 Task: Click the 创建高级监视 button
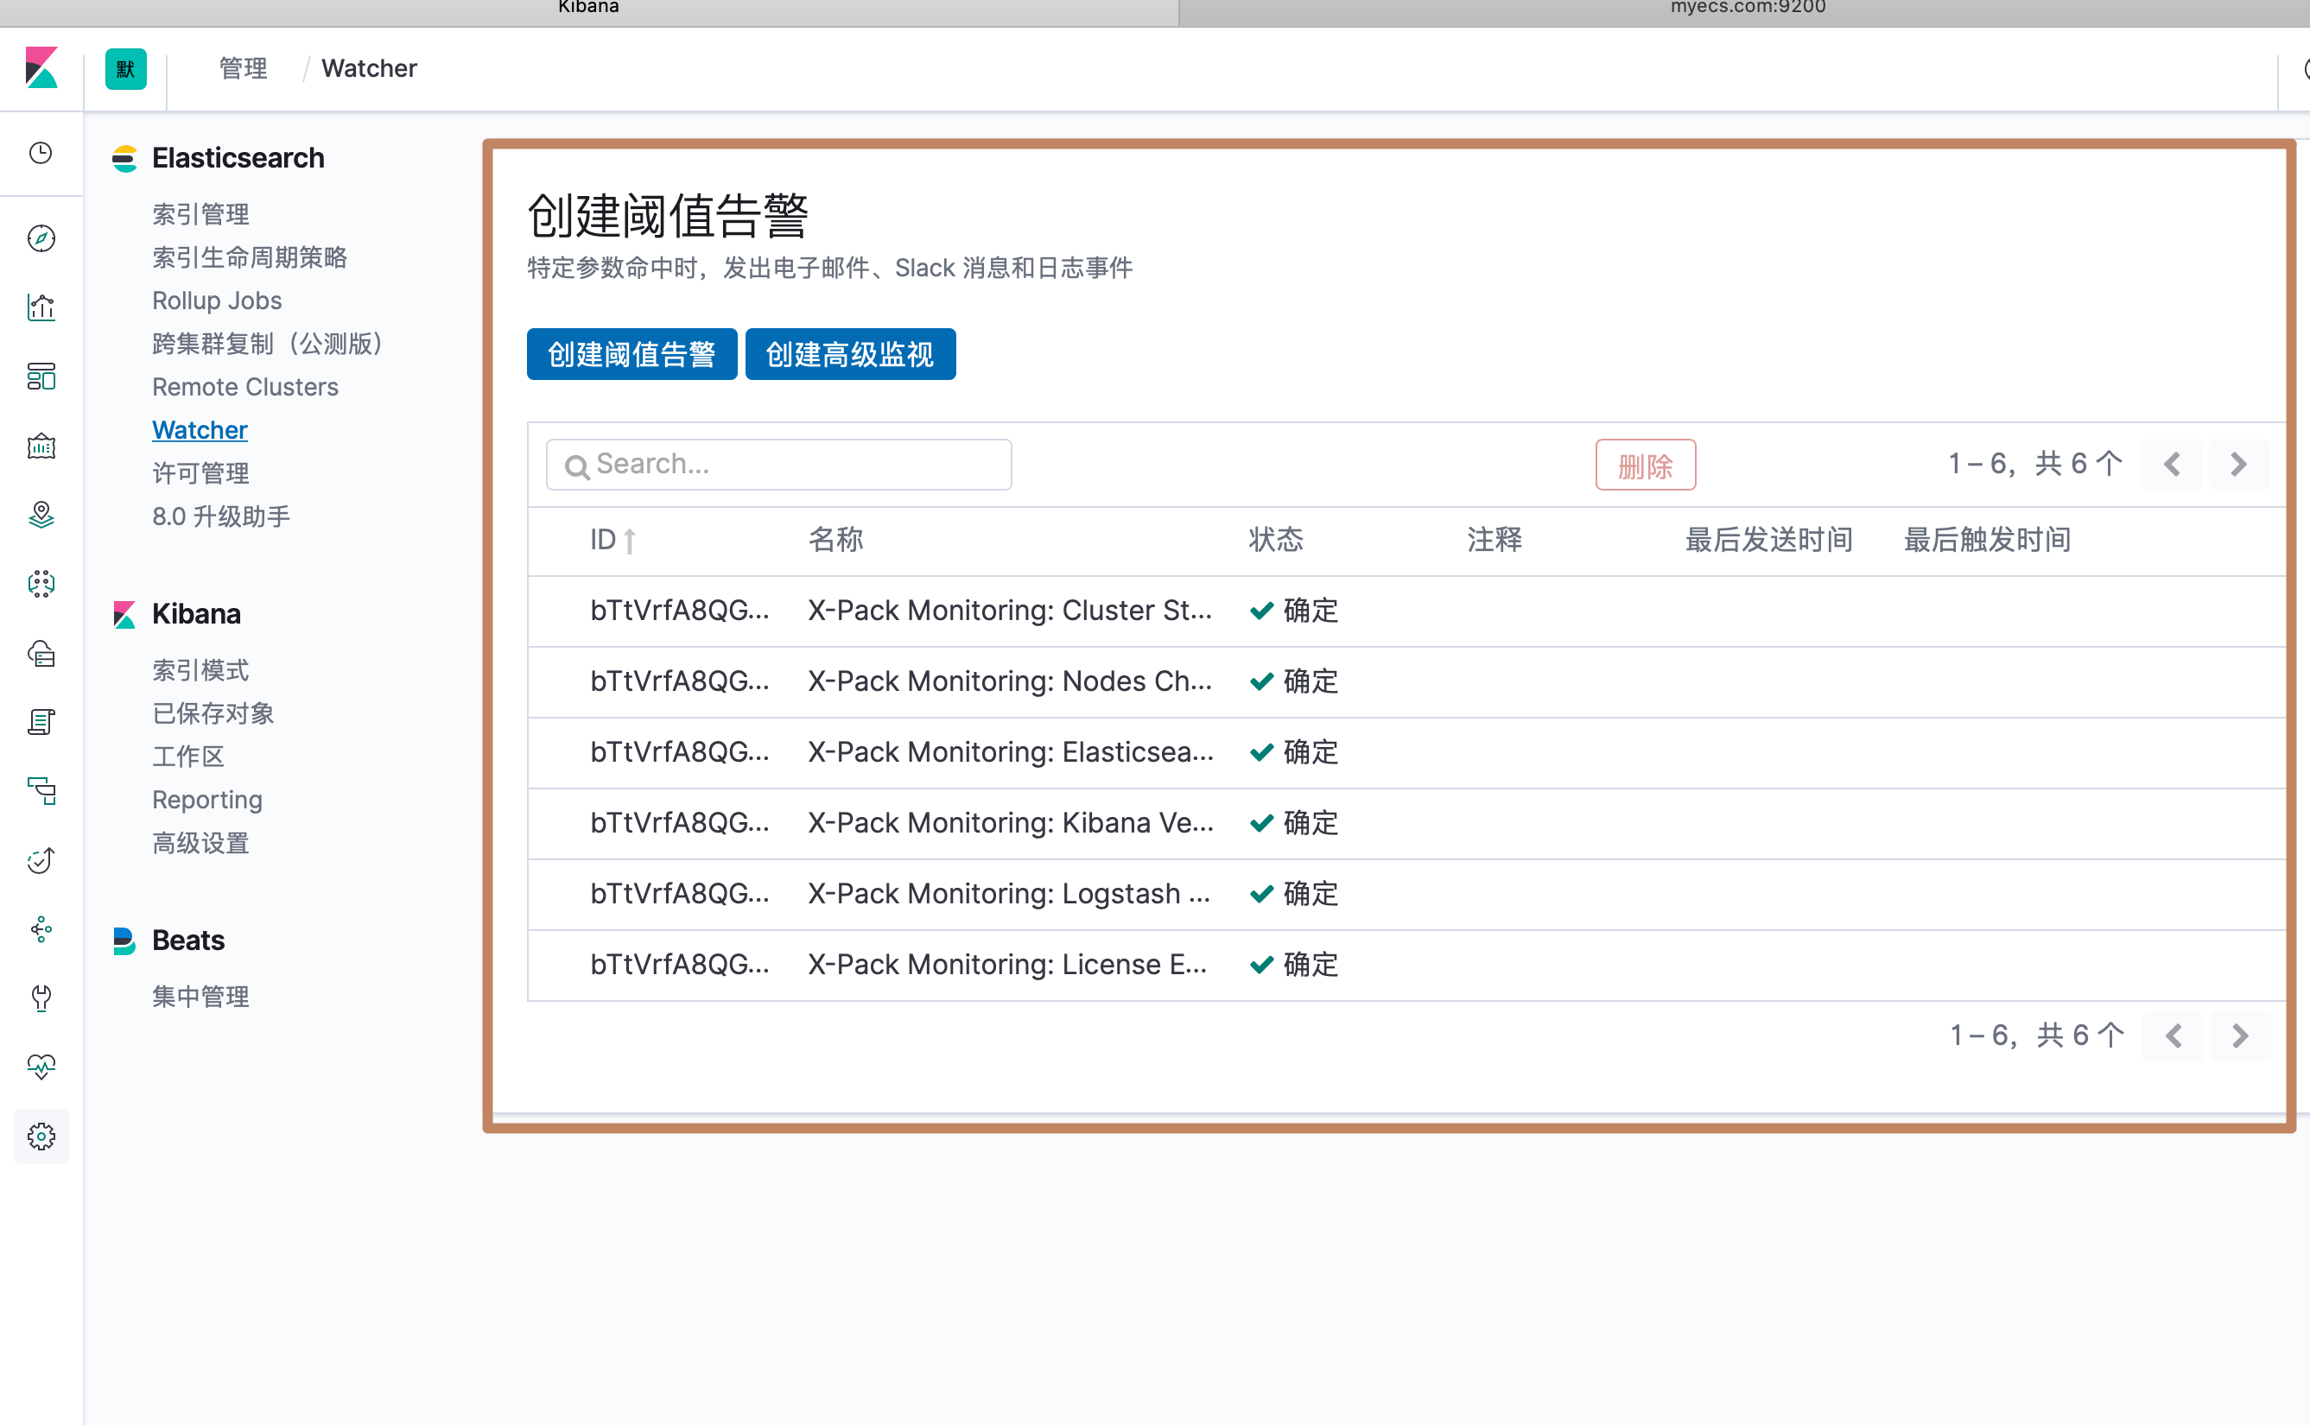coord(850,354)
